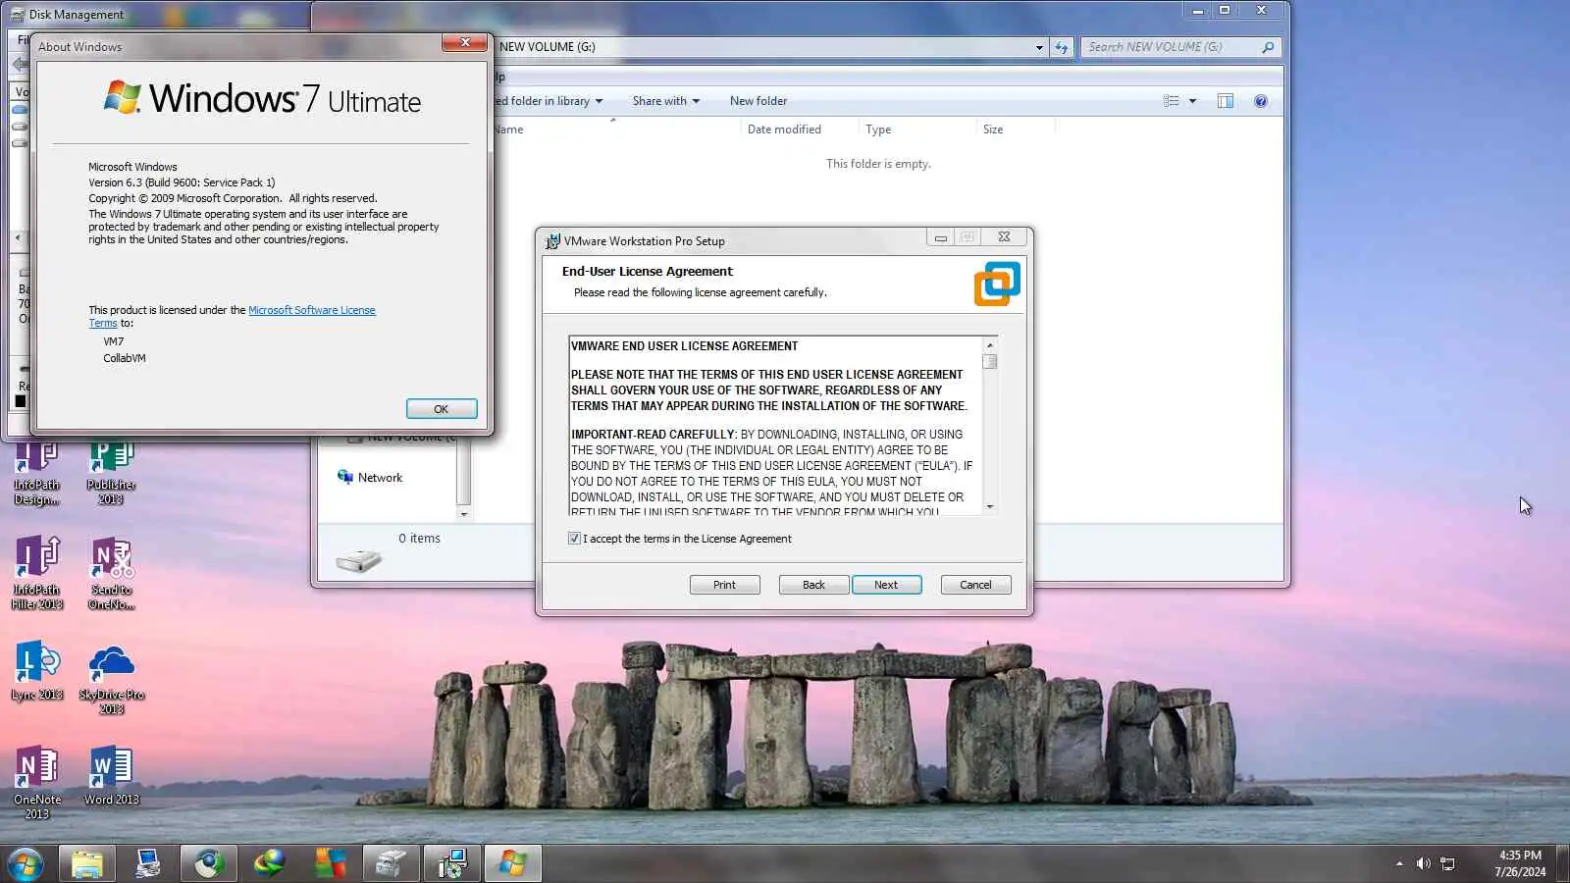
Task: Open the Publisher 2013 desktop shortcut
Action: pyautogui.click(x=111, y=474)
